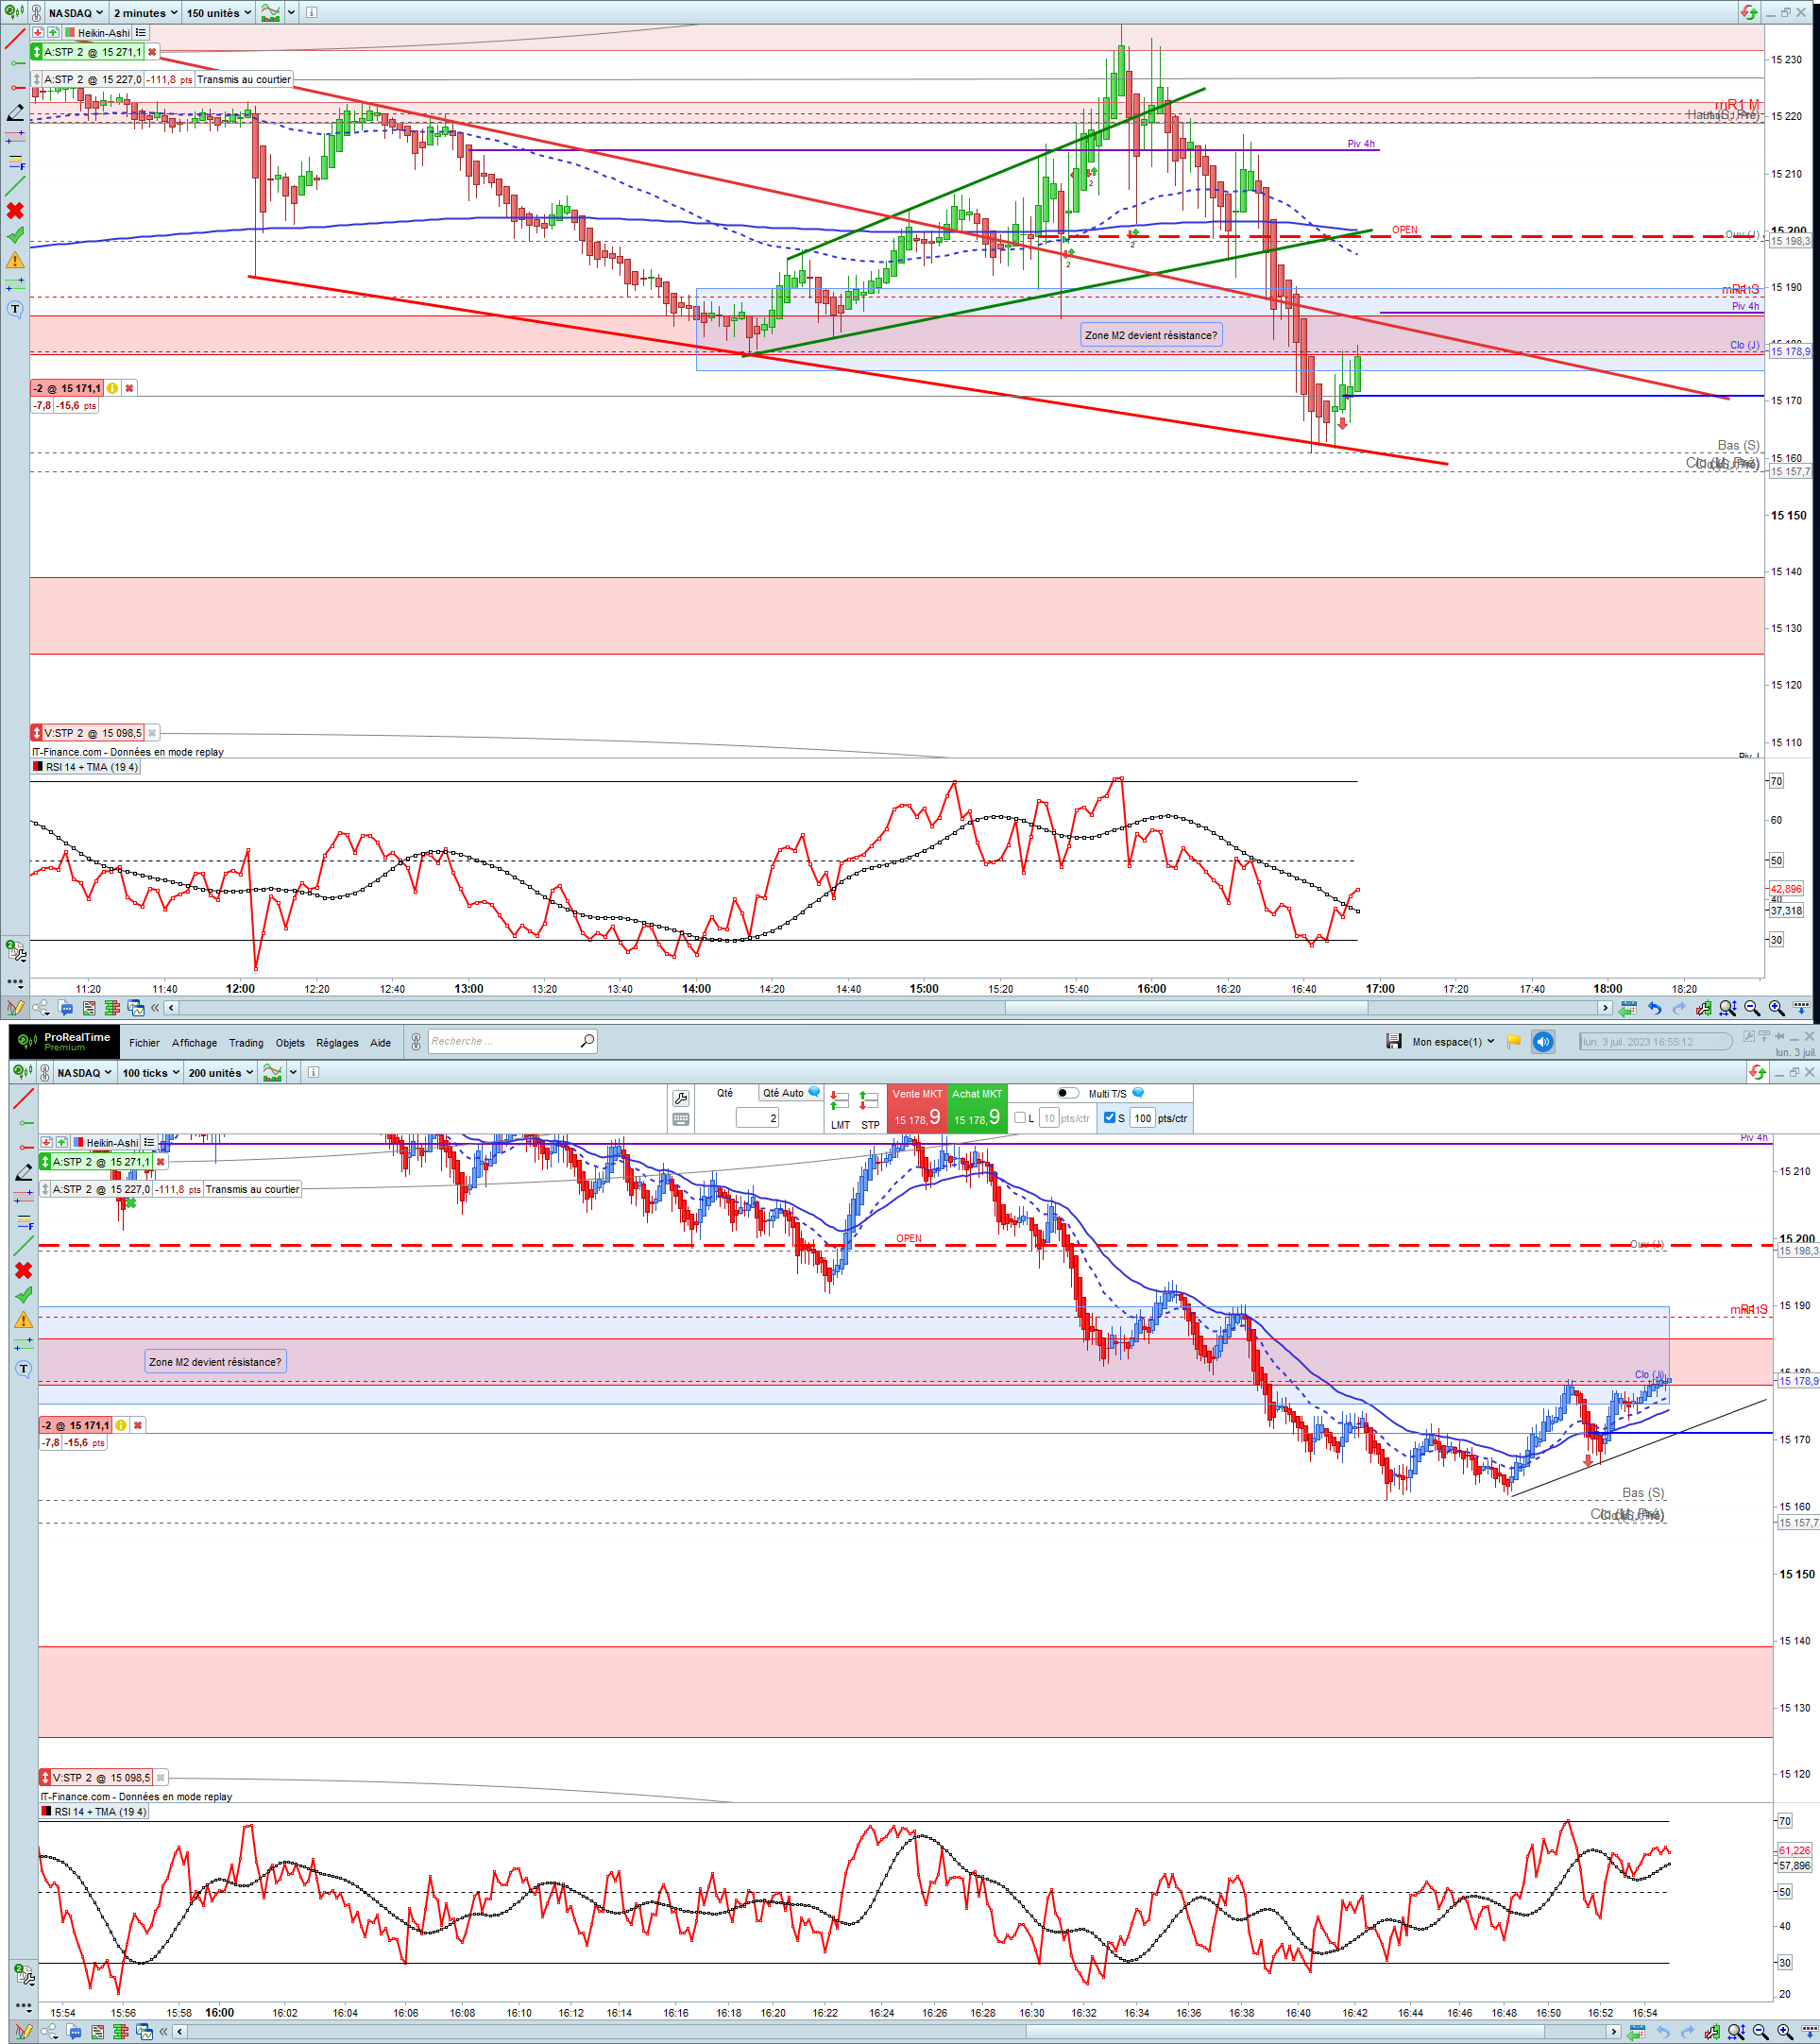The width and height of the screenshot is (1820, 2044).
Task: Open the Réglages menu
Action: click(x=337, y=1043)
